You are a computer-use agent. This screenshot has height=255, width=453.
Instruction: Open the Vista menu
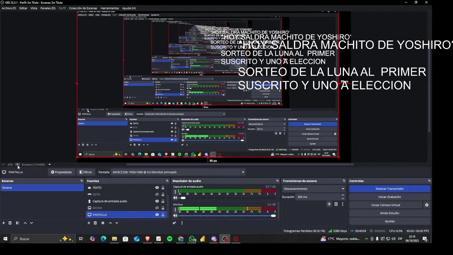pos(34,8)
